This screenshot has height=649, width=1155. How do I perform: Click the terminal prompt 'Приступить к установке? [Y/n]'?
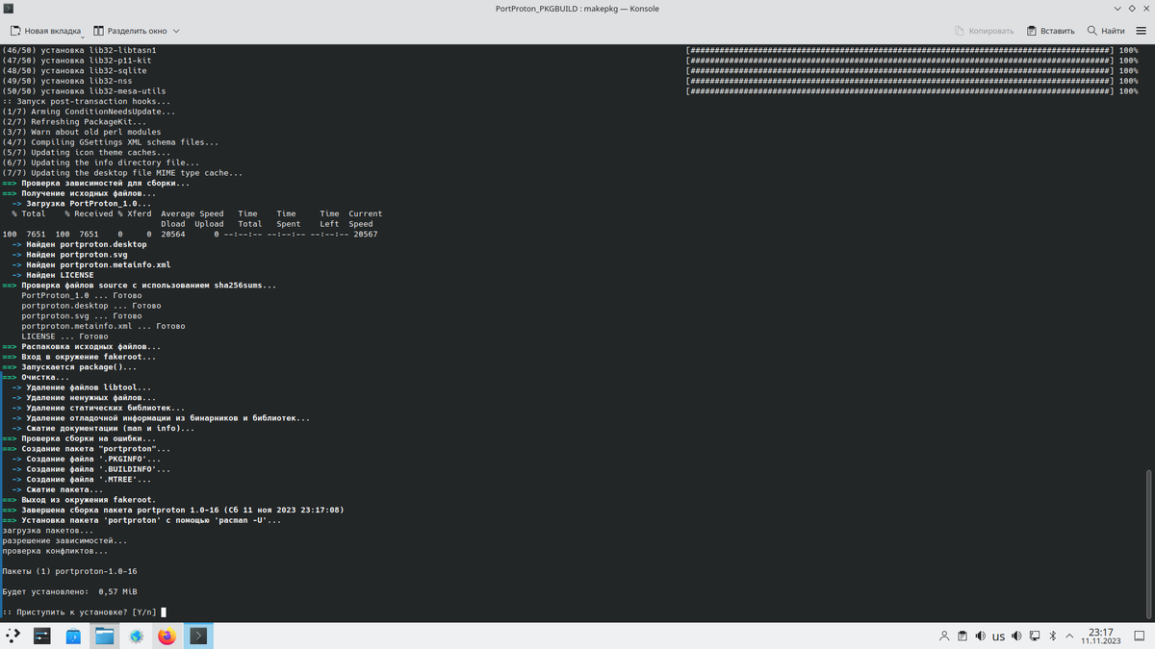(x=79, y=612)
